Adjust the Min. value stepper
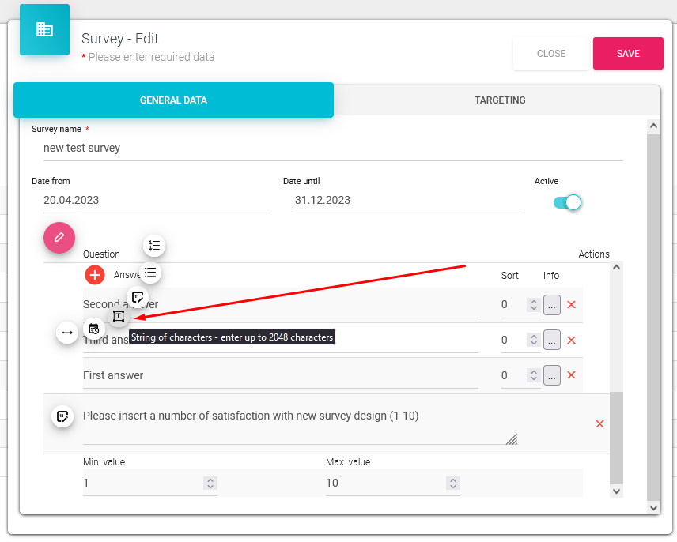The image size is (677, 542). (210, 483)
